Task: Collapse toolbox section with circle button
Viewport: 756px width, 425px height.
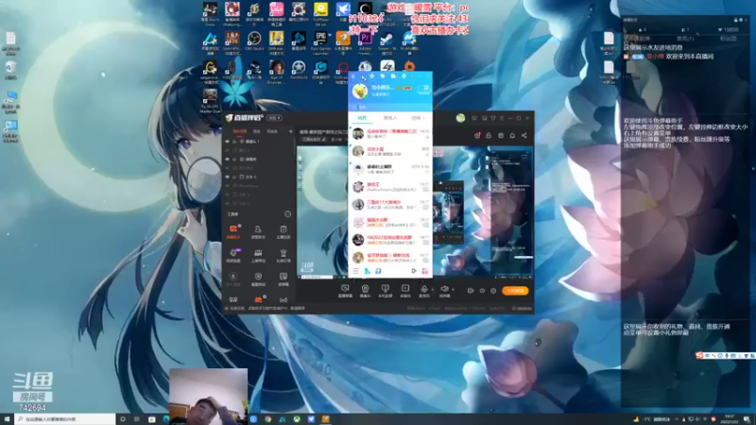Action: pyautogui.click(x=287, y=214)
